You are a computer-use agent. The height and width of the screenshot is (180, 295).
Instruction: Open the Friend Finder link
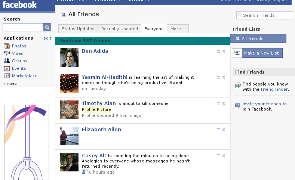274,89
